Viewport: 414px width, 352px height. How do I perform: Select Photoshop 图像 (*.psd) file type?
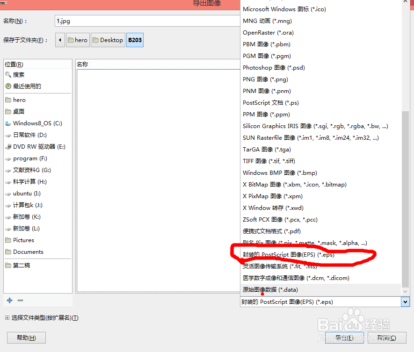[x=273, y=67]
